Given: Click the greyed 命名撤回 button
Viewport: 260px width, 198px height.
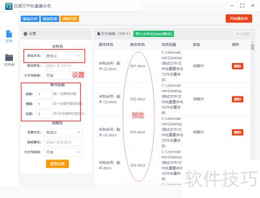Looking at the screenshot, I should tap(243, 34).
